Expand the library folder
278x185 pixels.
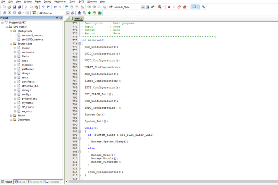pyautogui.click(x=11, y=116)
